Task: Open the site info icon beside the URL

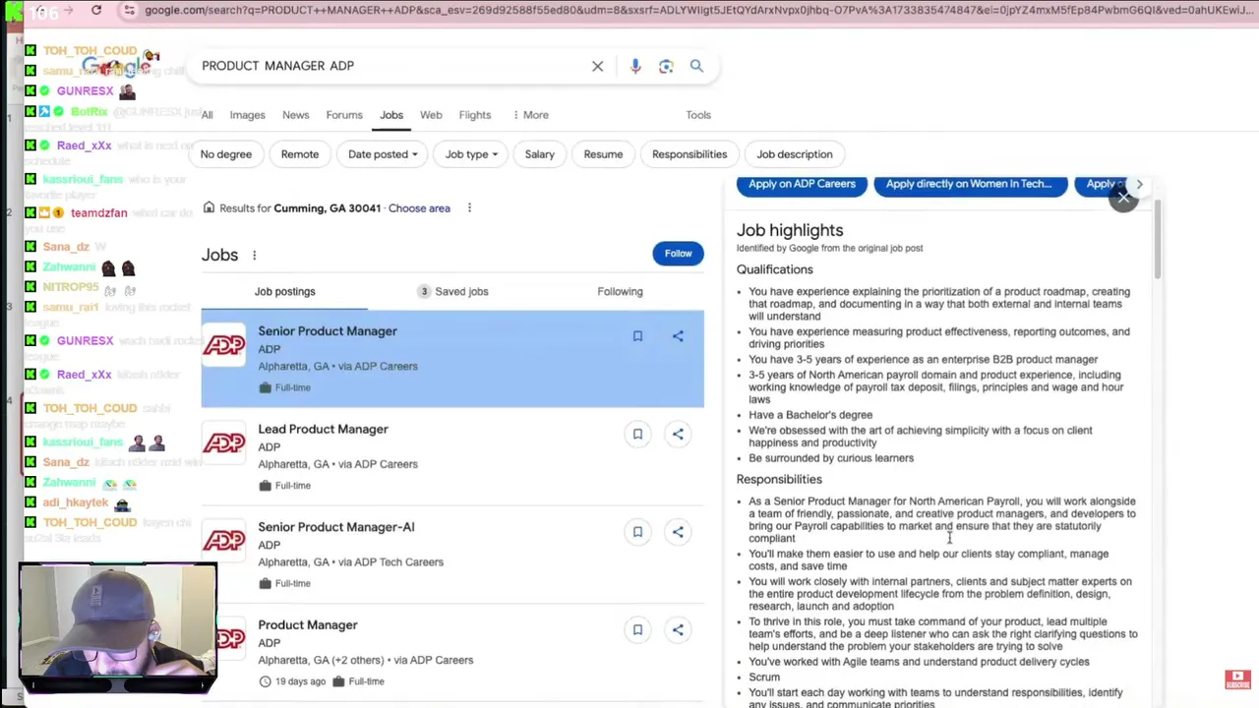Action: pyautogui.click(x=129, y=10)
